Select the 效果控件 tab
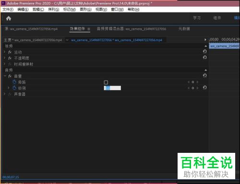The height and width of the screenshot is (184, 240). click(x=77, y=29)
